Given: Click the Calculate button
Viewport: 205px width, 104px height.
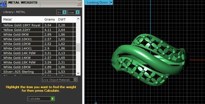Looking at the screenshot, I should (x=41, y=99).
